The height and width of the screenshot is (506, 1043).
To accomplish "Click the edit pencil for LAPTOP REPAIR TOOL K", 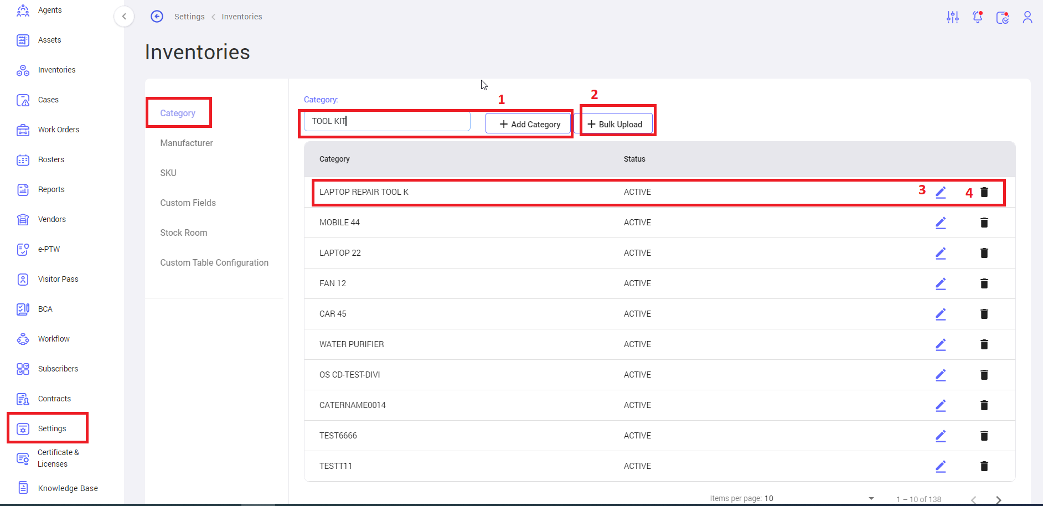I will point(941,192).
